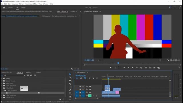Toggle Solo on the audio track
This screenshot has height=103, width=183.
tap(93, 96)
